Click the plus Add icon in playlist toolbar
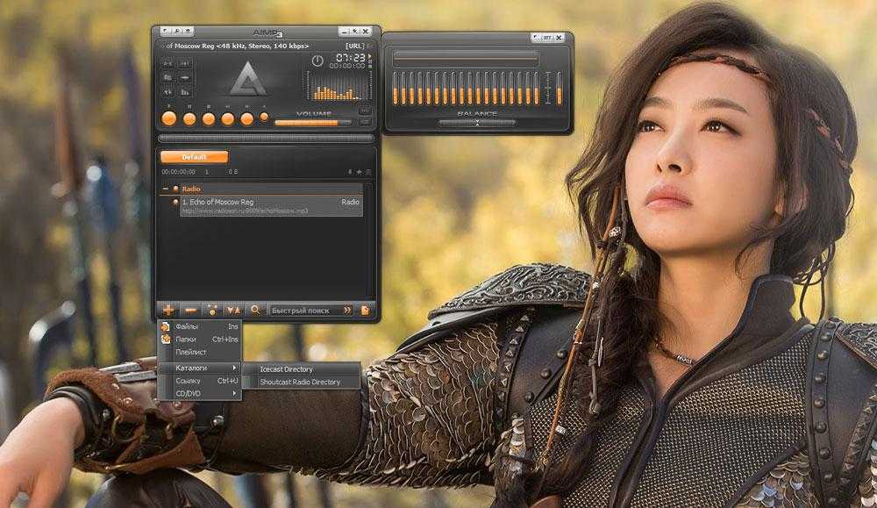877x508 pixels. click(x=168, y=310)
